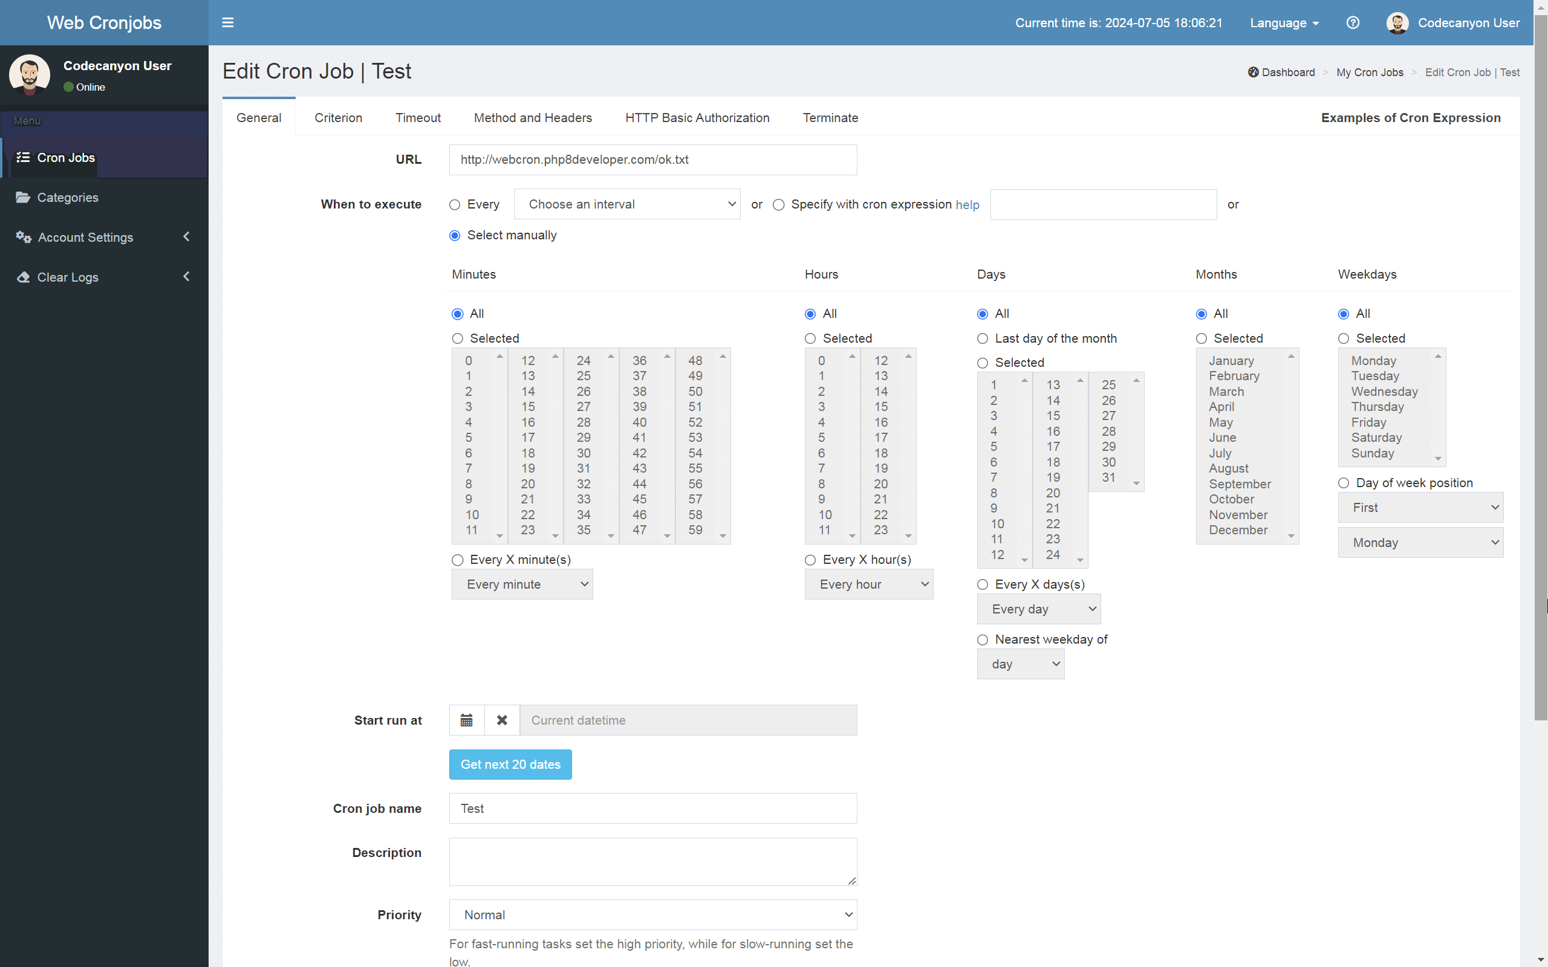Image resolution: width=1548 pixels, height=967 pixels.
Task: Click the Codecanyon User avatar
Action: tap(1397, 22)
